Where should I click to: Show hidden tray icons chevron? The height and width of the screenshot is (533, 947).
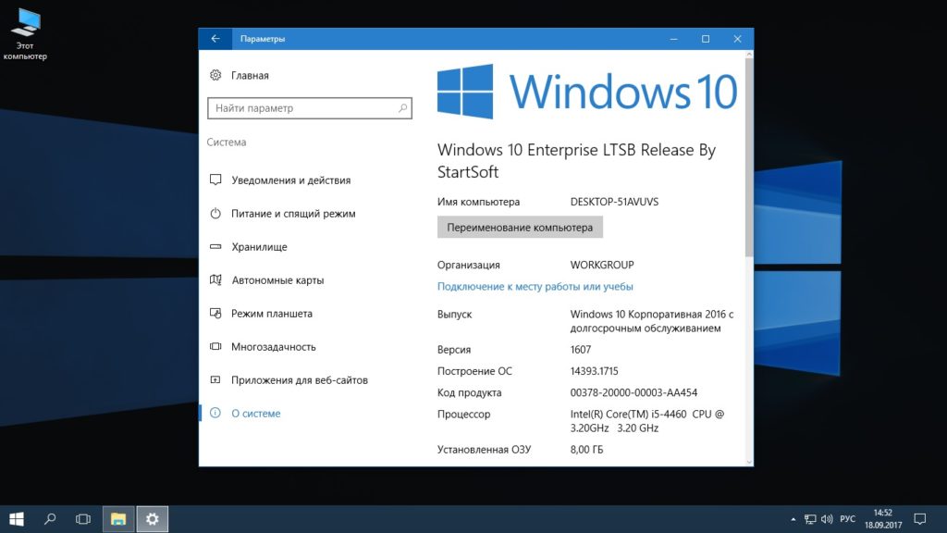tap(793, 519)
